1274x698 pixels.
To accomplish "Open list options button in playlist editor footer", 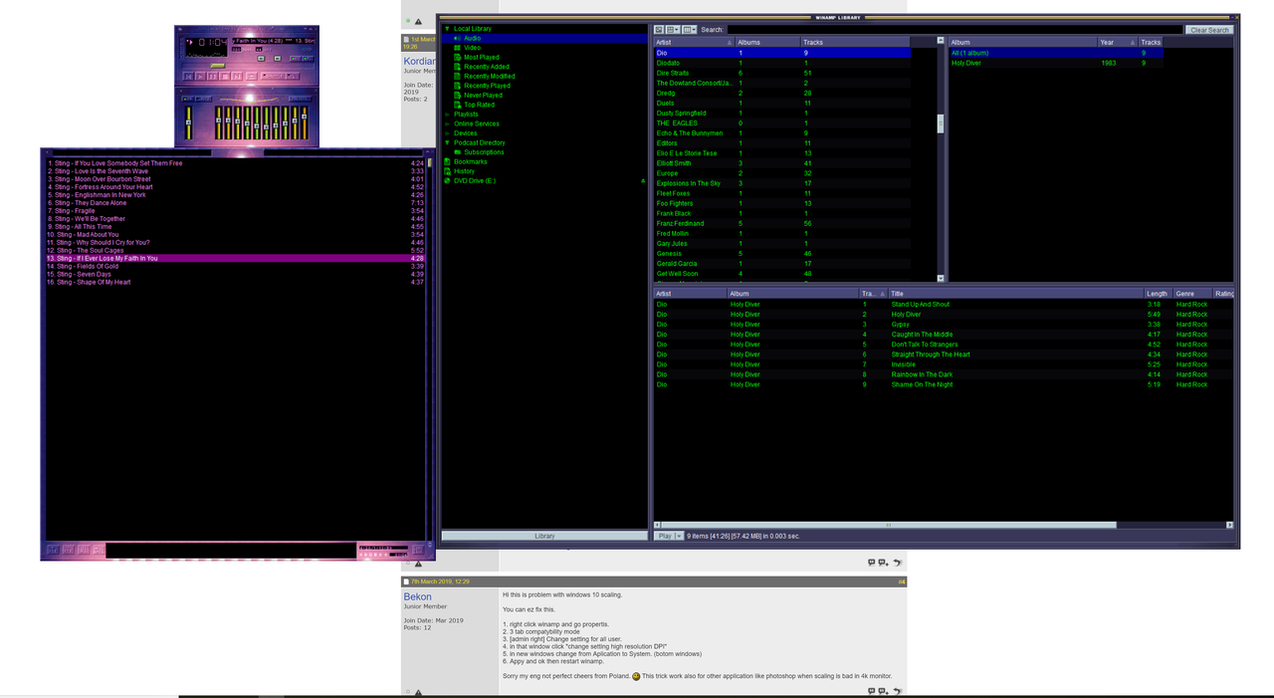I will click(x=418, y=550).
